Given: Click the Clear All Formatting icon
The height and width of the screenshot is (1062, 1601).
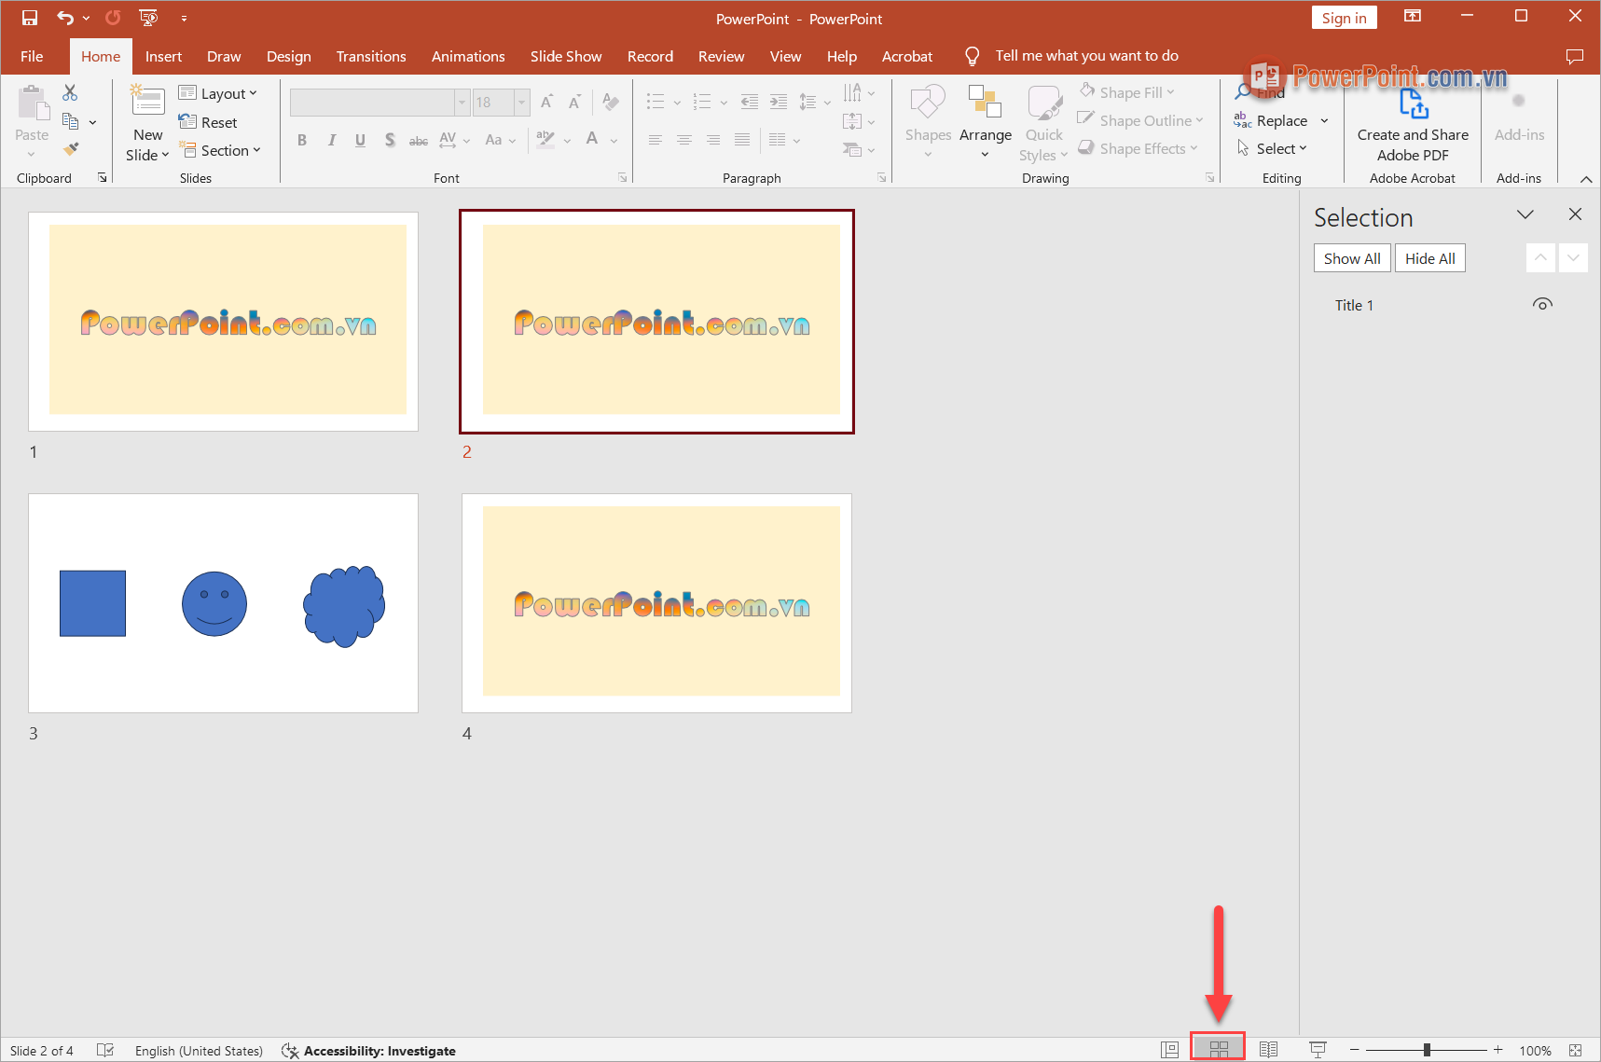Looking at the screenshot, I should click(x=611, y=102).
